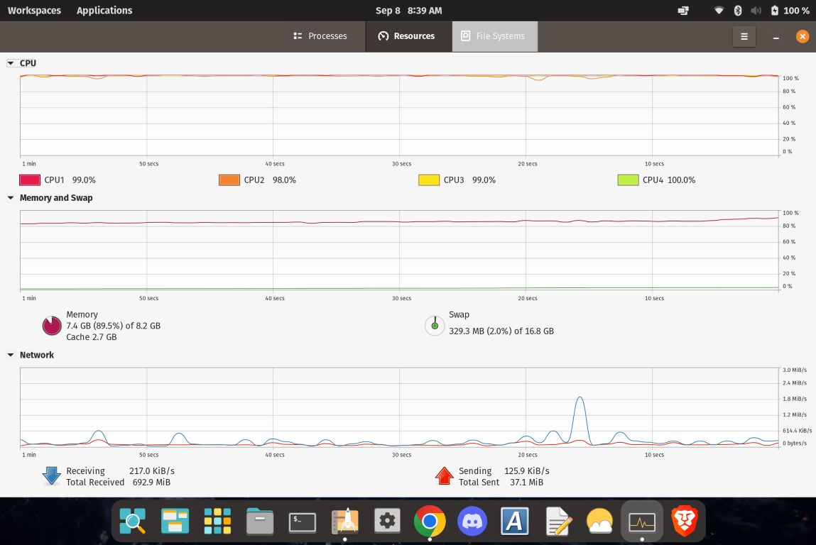
Task: Collapse the CPU section
Action: click(x=11, y=63)
